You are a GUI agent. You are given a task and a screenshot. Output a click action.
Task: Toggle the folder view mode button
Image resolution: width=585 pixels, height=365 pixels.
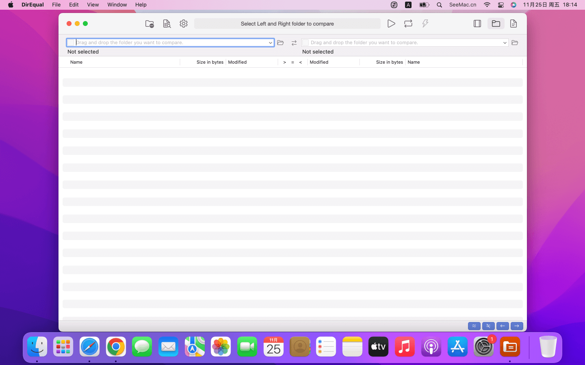[x=496, y=24]
